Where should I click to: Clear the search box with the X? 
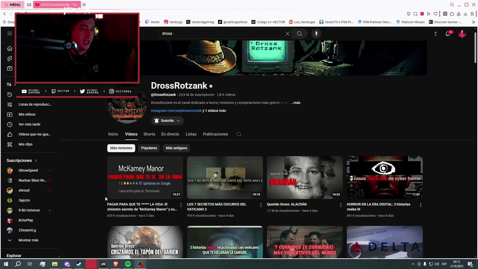(288, 34)
